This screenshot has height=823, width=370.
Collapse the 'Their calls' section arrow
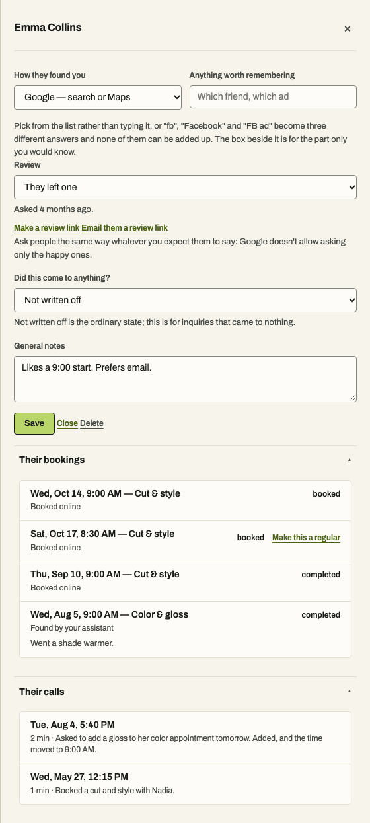[x=350, y=692]
